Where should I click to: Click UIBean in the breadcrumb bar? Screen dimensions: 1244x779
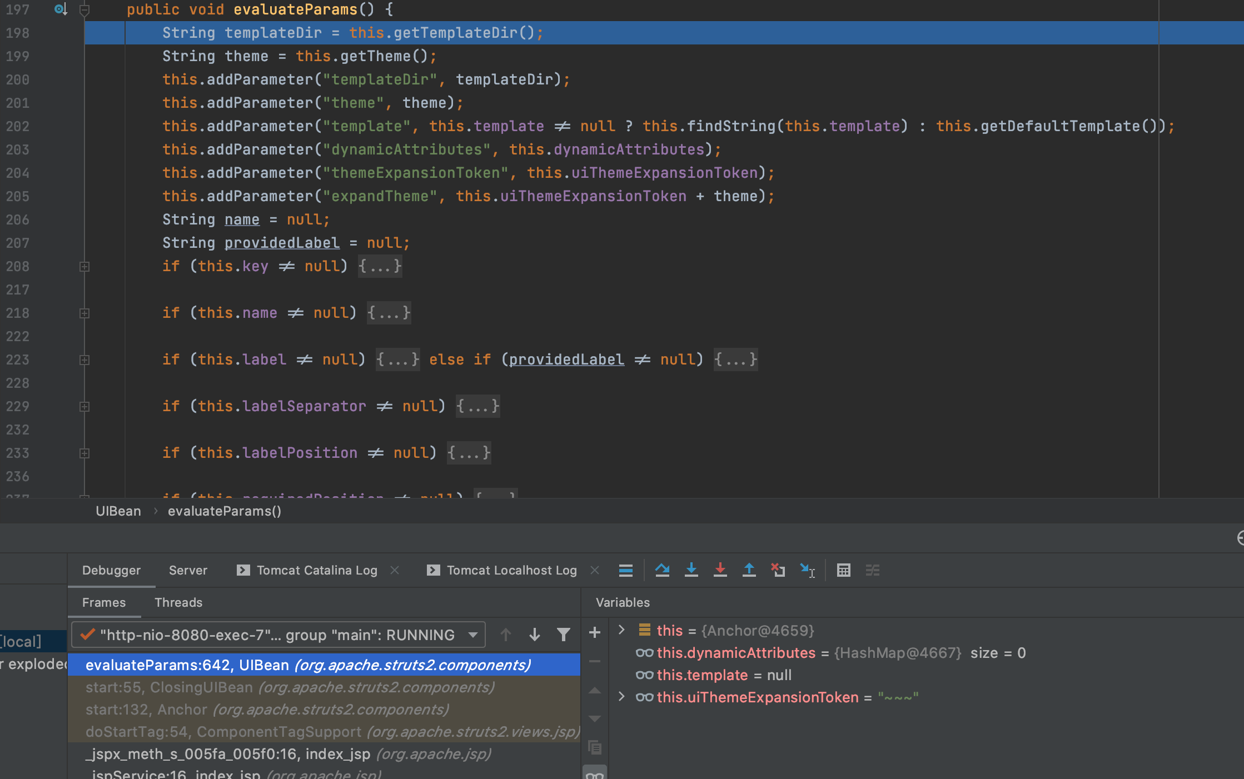pos(118,511)
